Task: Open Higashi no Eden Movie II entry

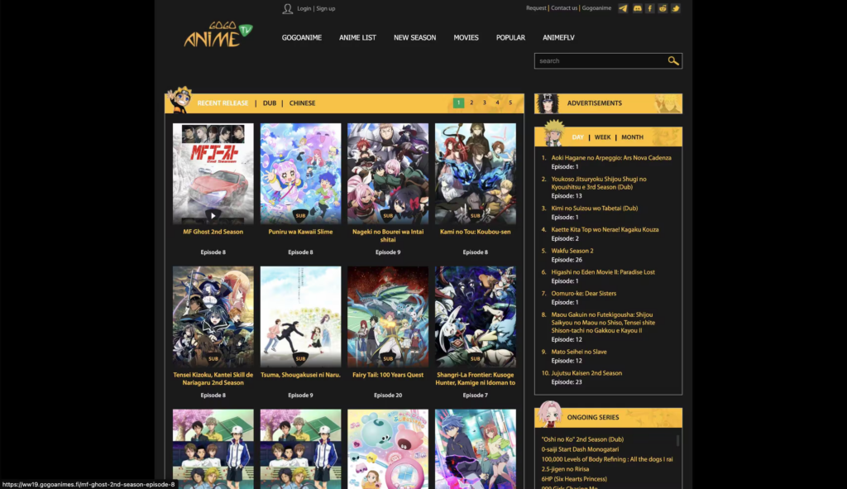Action: click(x=603, y=272)
